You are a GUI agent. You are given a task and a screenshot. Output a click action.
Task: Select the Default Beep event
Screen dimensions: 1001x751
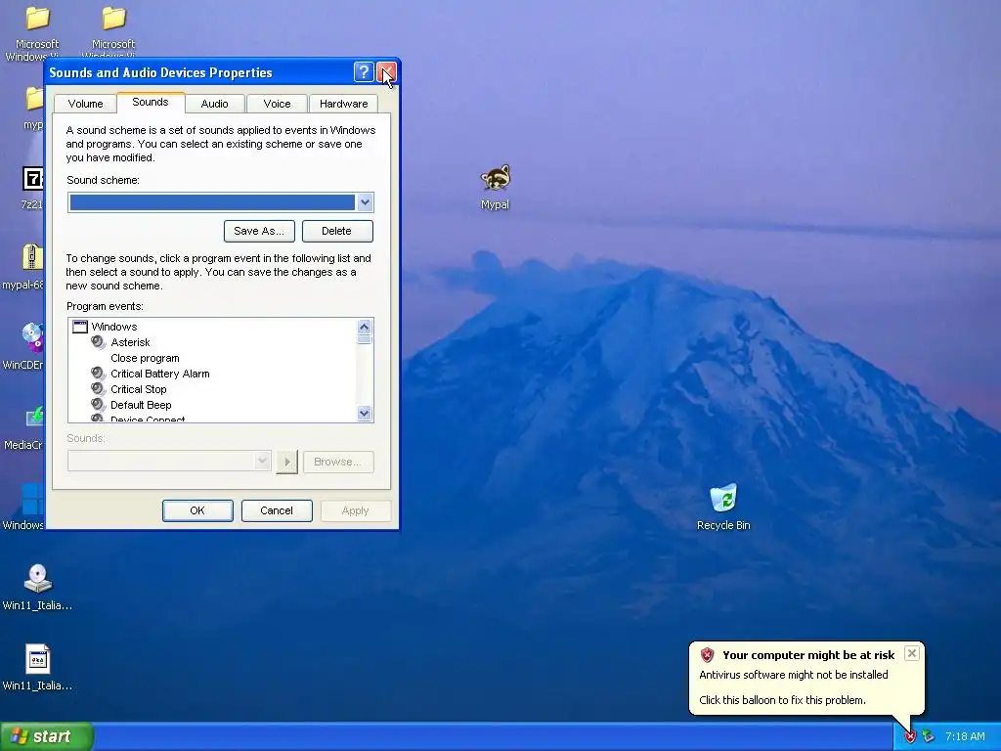[x=141, y=405]
